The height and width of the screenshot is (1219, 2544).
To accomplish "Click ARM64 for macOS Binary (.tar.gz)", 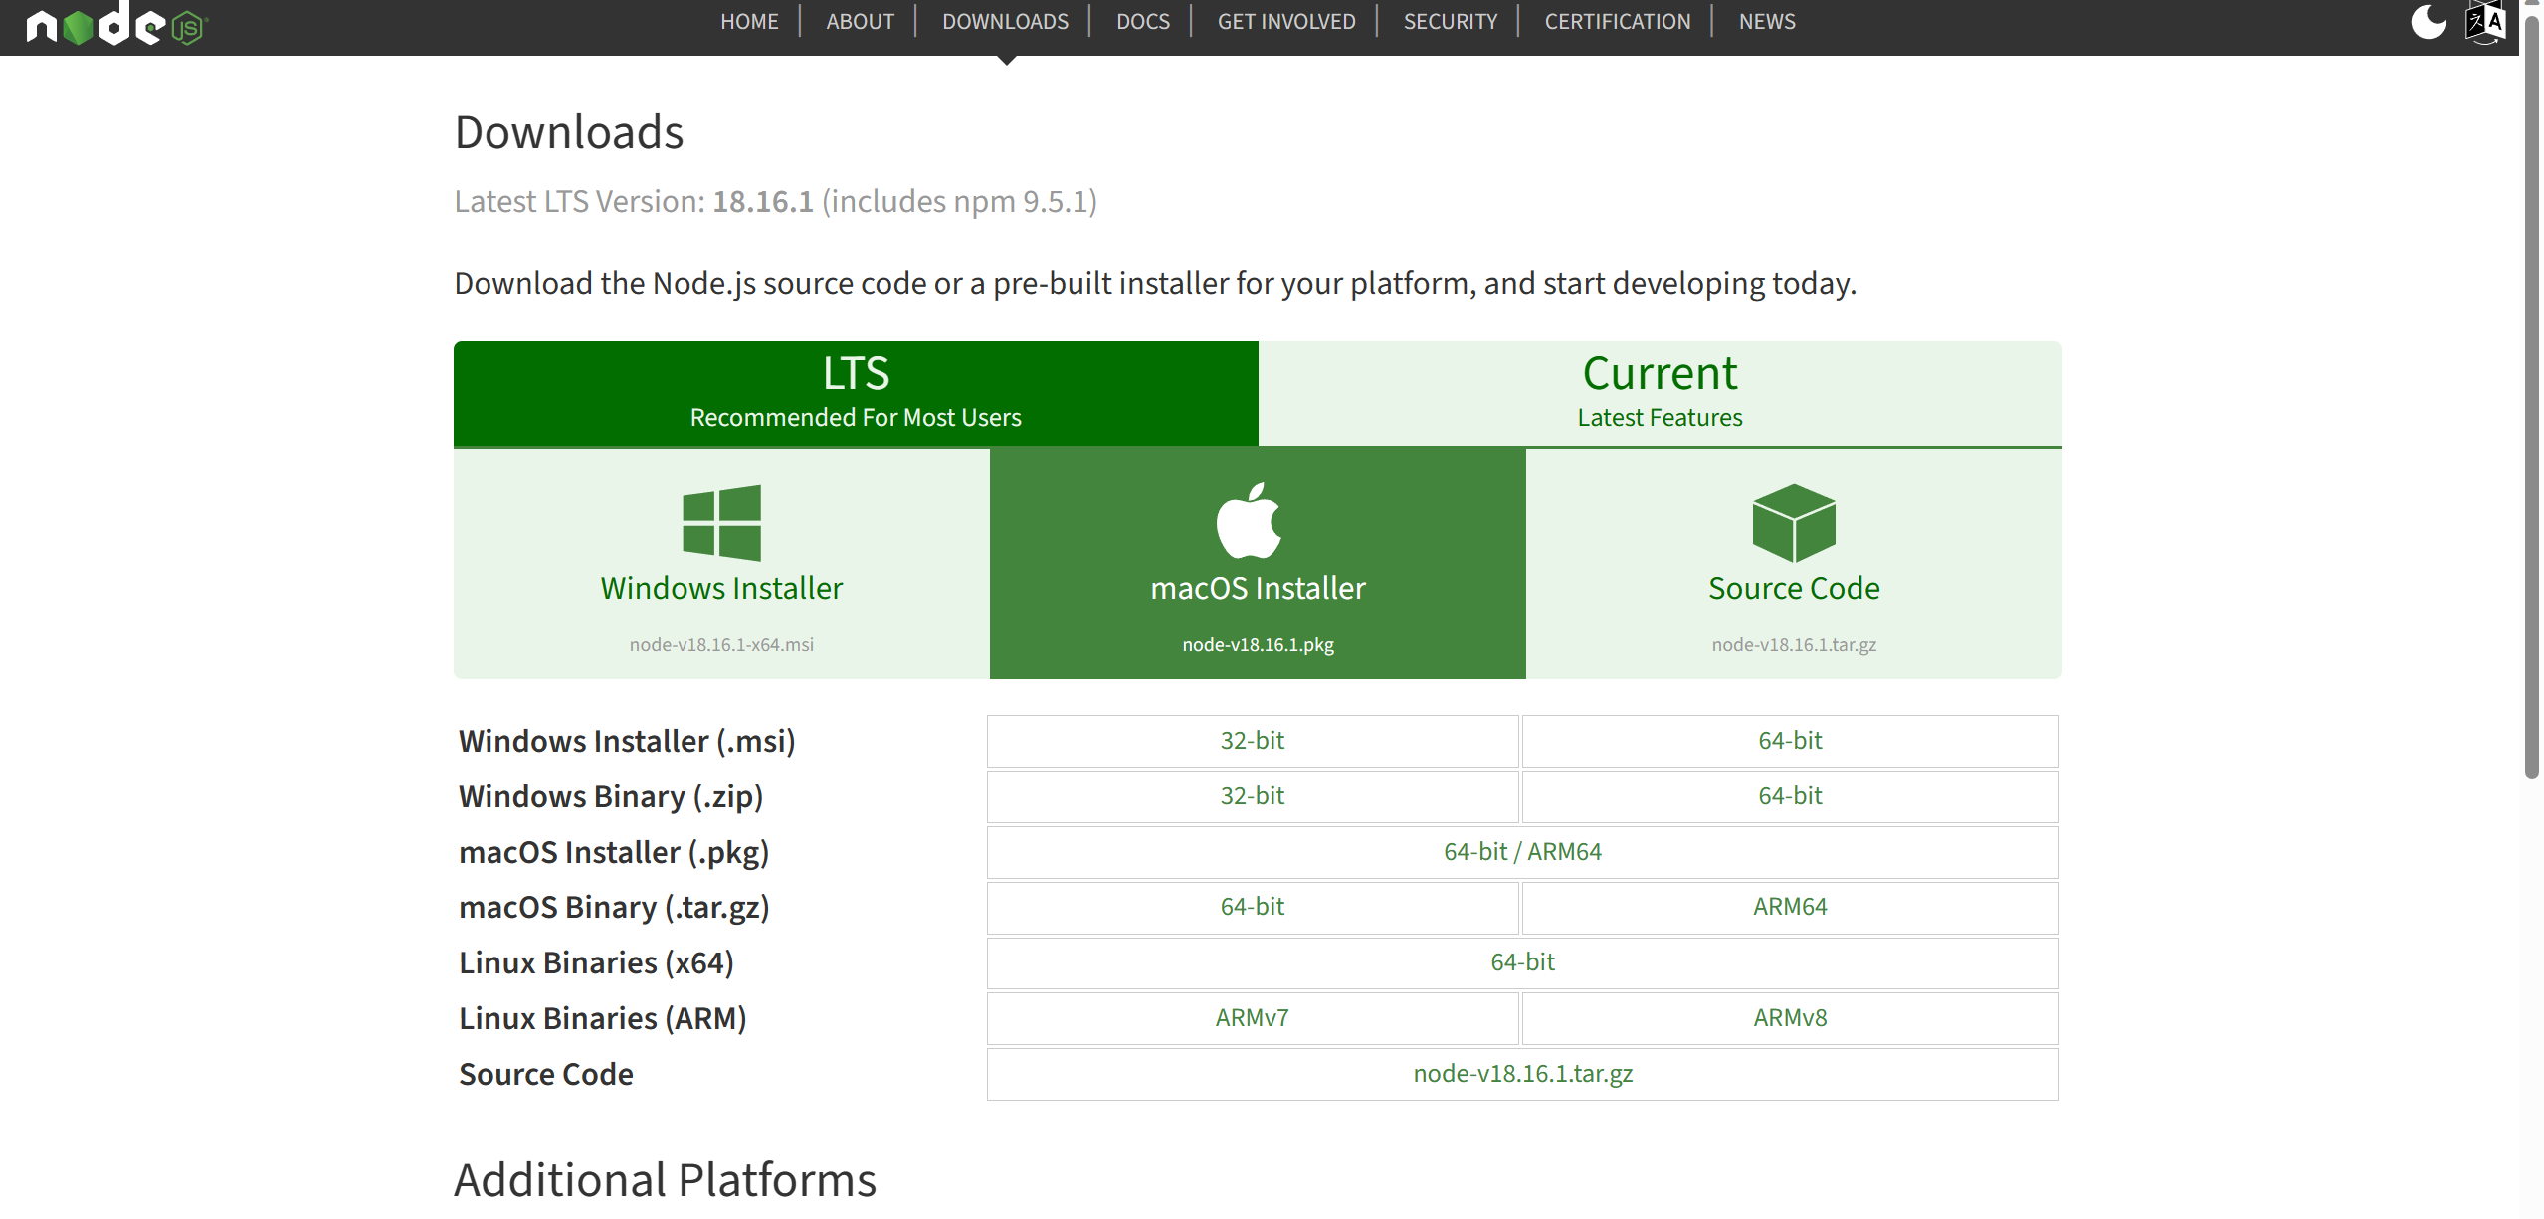I will (x=1790, y=907).
